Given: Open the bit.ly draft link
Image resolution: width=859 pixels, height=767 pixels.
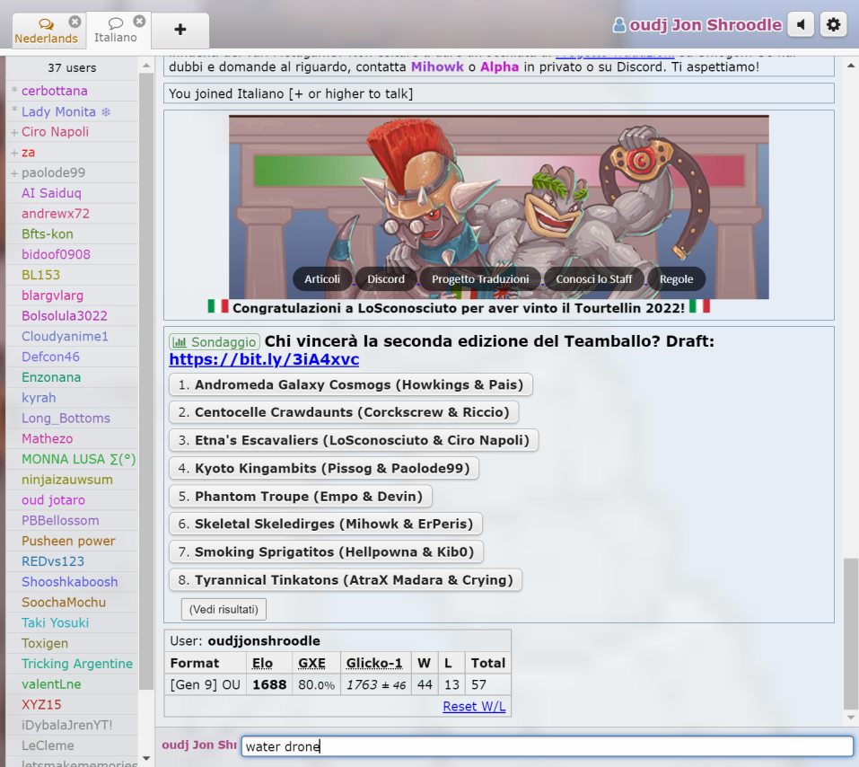Looking at the screenshot, I should [264, 359].
